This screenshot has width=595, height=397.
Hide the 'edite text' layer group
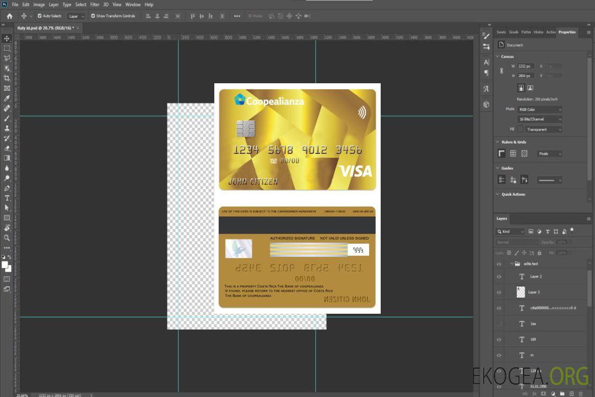pyautogui.click(x=499, y=264)
